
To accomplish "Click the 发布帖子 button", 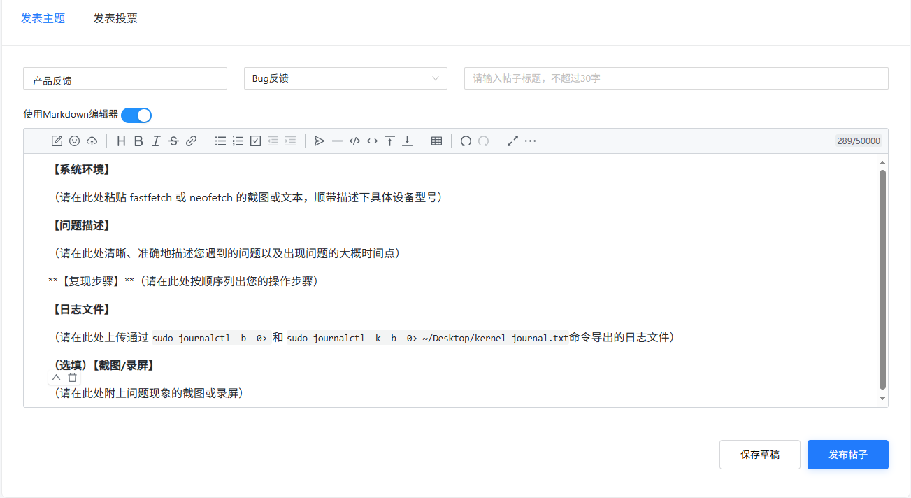I will pos(848,455).
